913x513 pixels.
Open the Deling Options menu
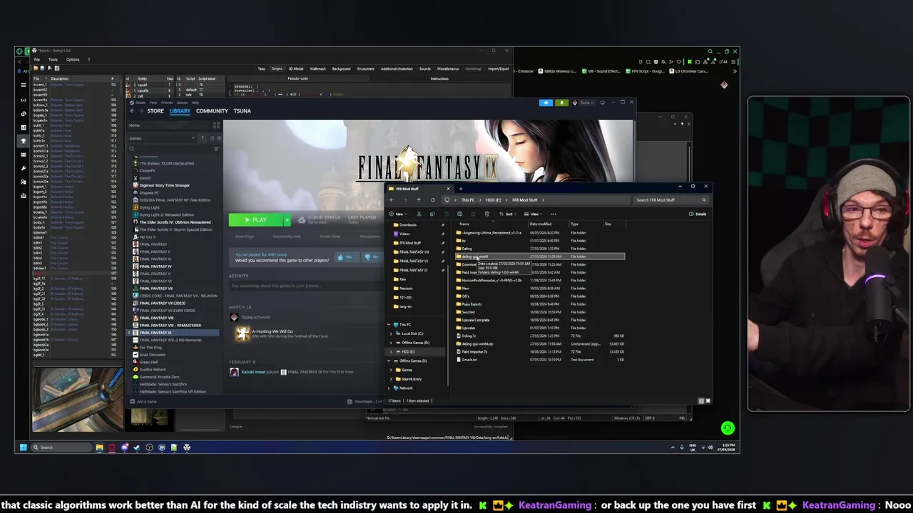tap(73, 60)
